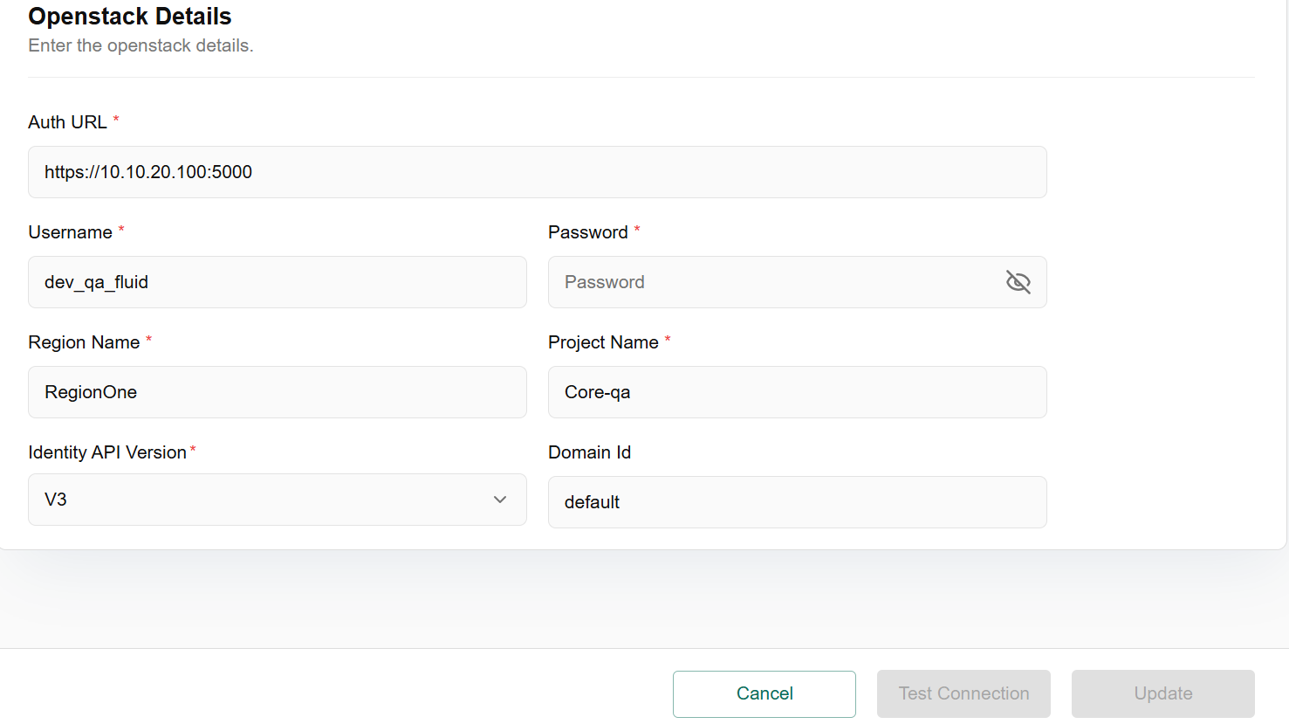1289x724 pixels.
Task: Expand the Identity API Version chevron
Action: click(500, 500)
